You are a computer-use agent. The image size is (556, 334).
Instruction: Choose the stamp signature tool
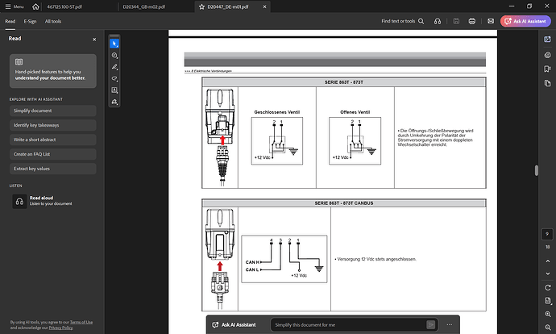pos(114,102)
